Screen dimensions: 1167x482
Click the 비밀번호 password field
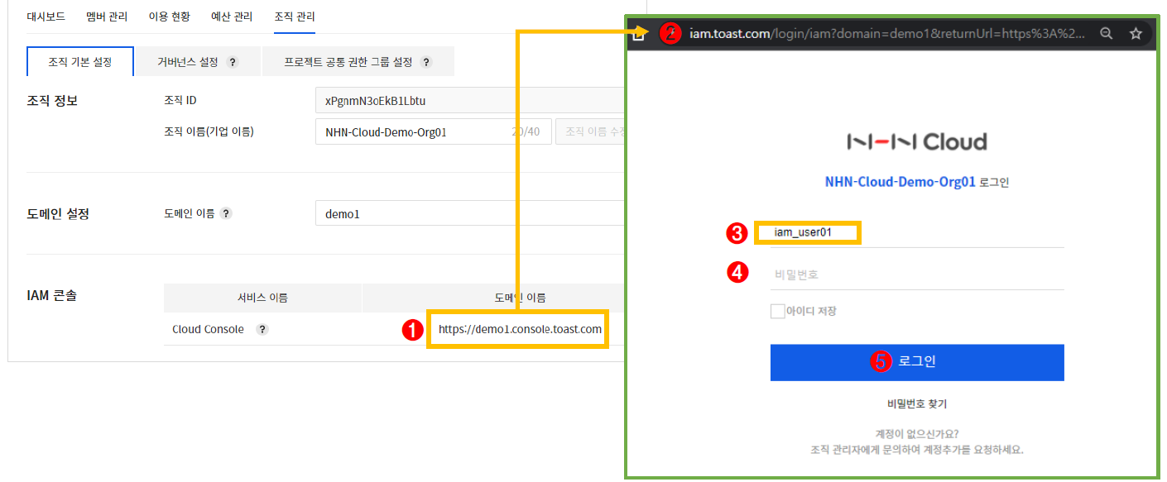[917, 274]
